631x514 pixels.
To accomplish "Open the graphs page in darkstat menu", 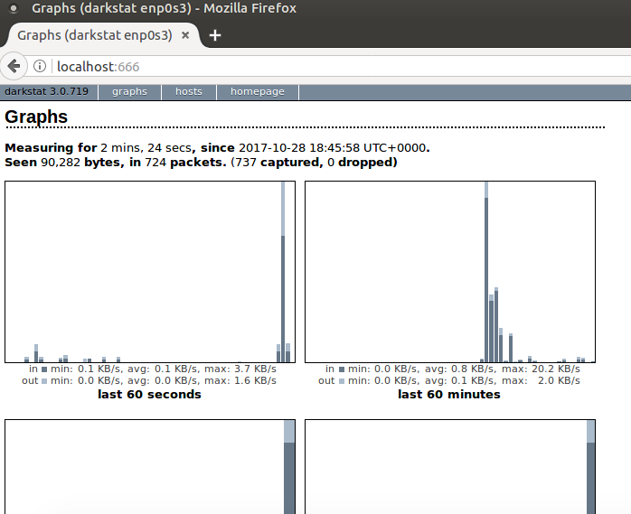I will (129, 91).
